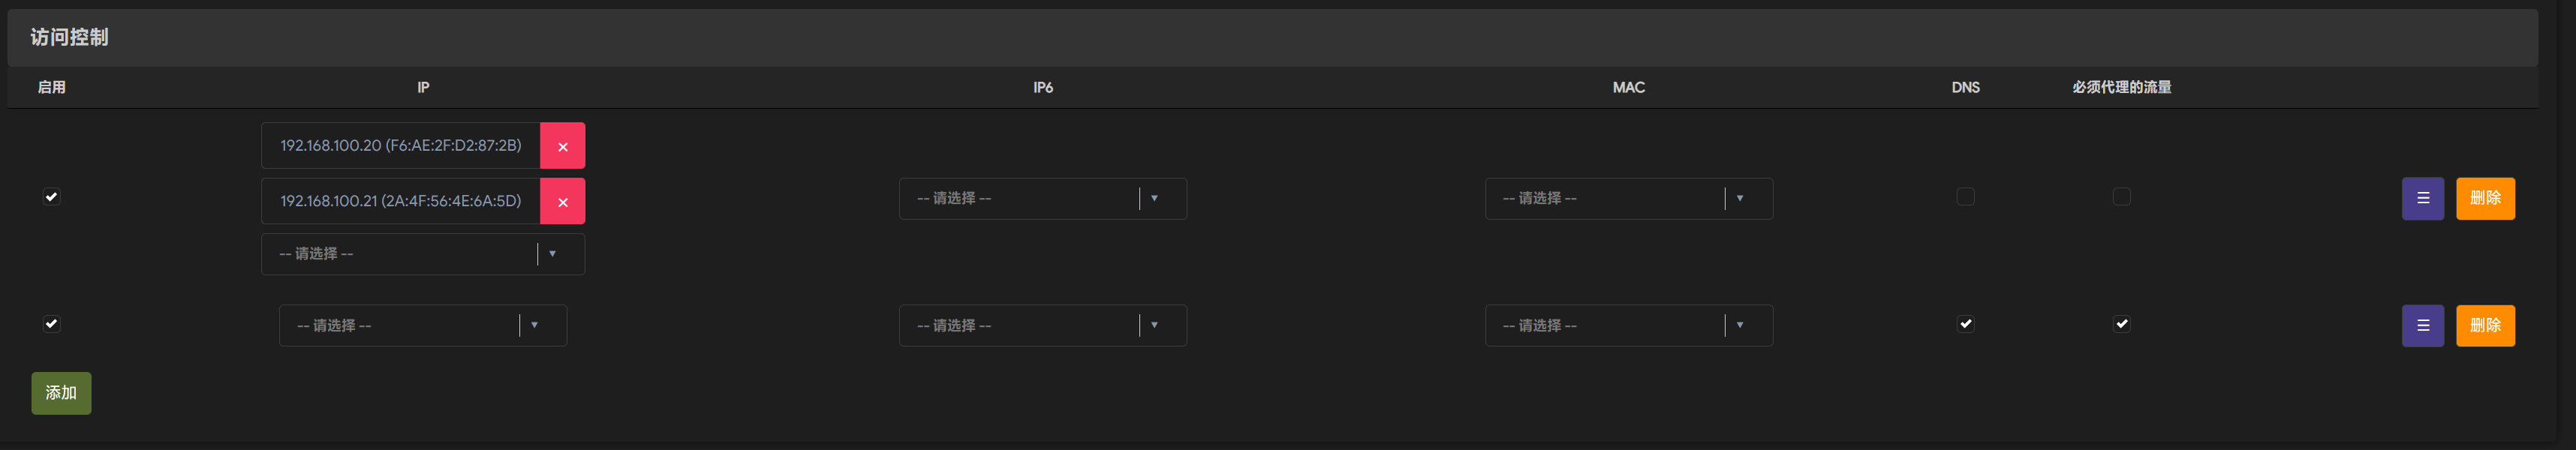Open the first row's MAC dropdown
This screenshot has width=2576, height=450.
[1628, 198]
